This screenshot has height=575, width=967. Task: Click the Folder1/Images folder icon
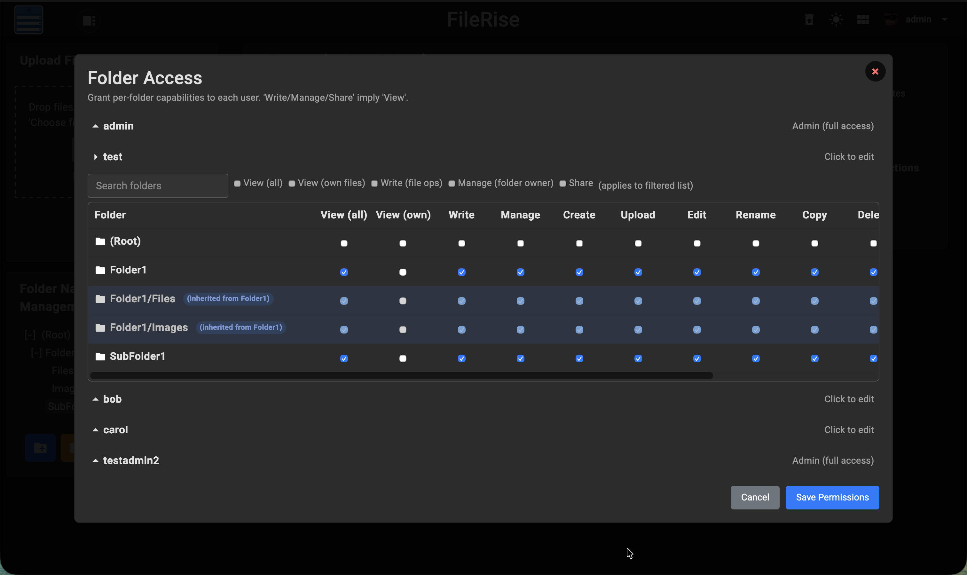[100, 328]
